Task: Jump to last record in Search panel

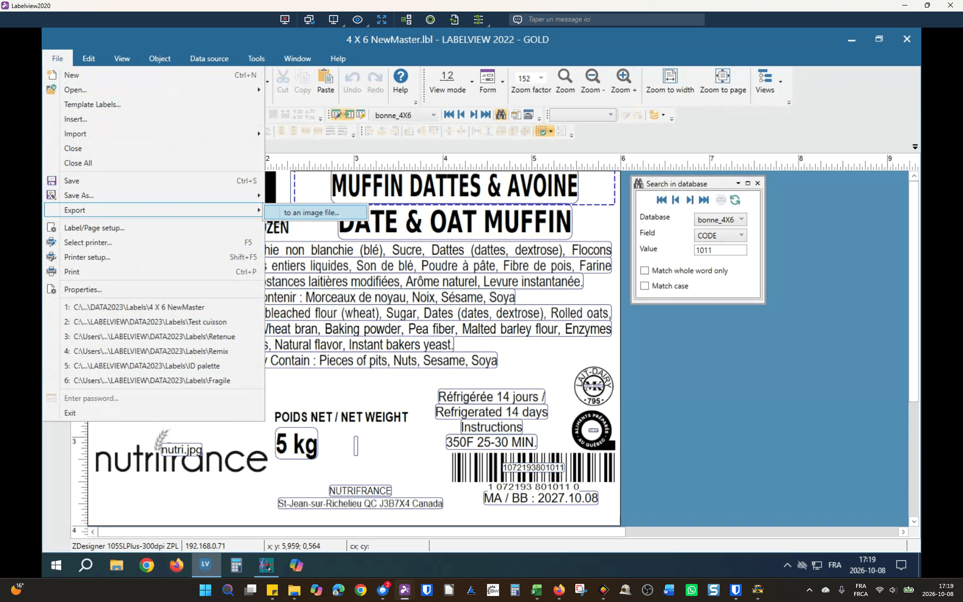Action: pyautogui.click(x=704, y=200)
